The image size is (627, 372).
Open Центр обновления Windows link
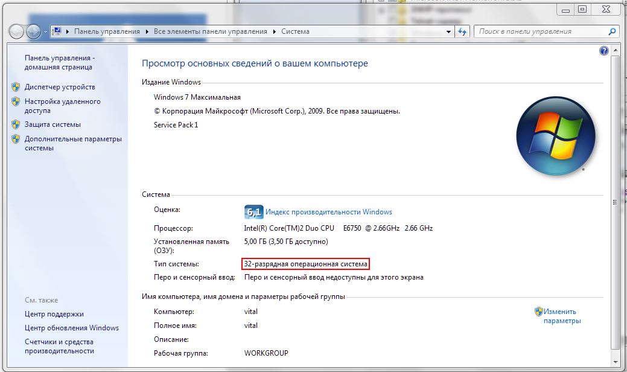point(72,328)
